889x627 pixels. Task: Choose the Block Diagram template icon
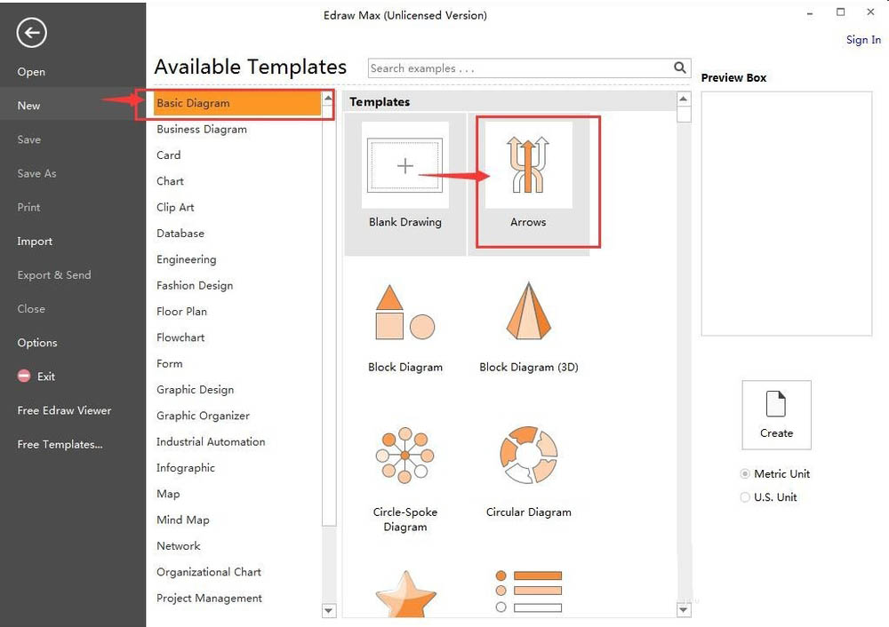[x=404, y=312]
